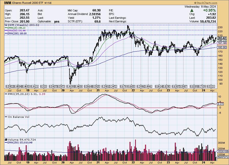Select the header Volume value 59,470,724
This screenshot has height=165, width=229.
(x=208, y=21)
